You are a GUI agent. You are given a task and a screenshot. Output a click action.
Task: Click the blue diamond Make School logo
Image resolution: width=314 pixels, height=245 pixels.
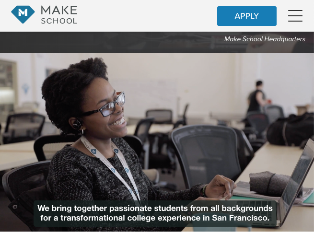coord(23,14)
